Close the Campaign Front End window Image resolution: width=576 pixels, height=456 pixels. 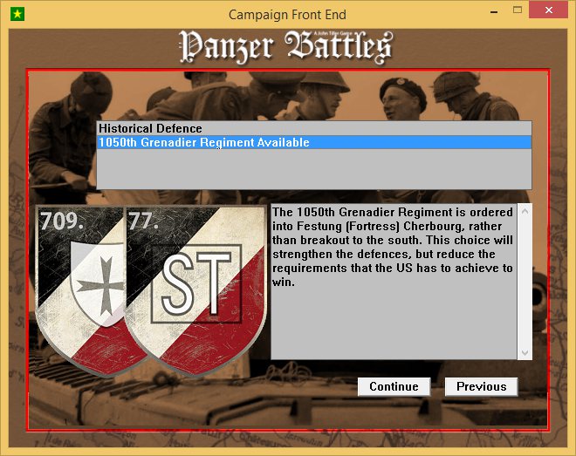(x=548, y=10)
